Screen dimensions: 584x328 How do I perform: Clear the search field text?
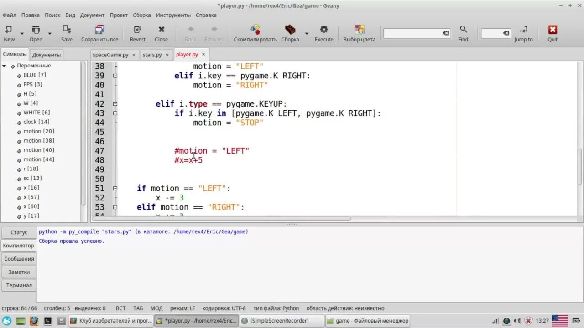446,33
